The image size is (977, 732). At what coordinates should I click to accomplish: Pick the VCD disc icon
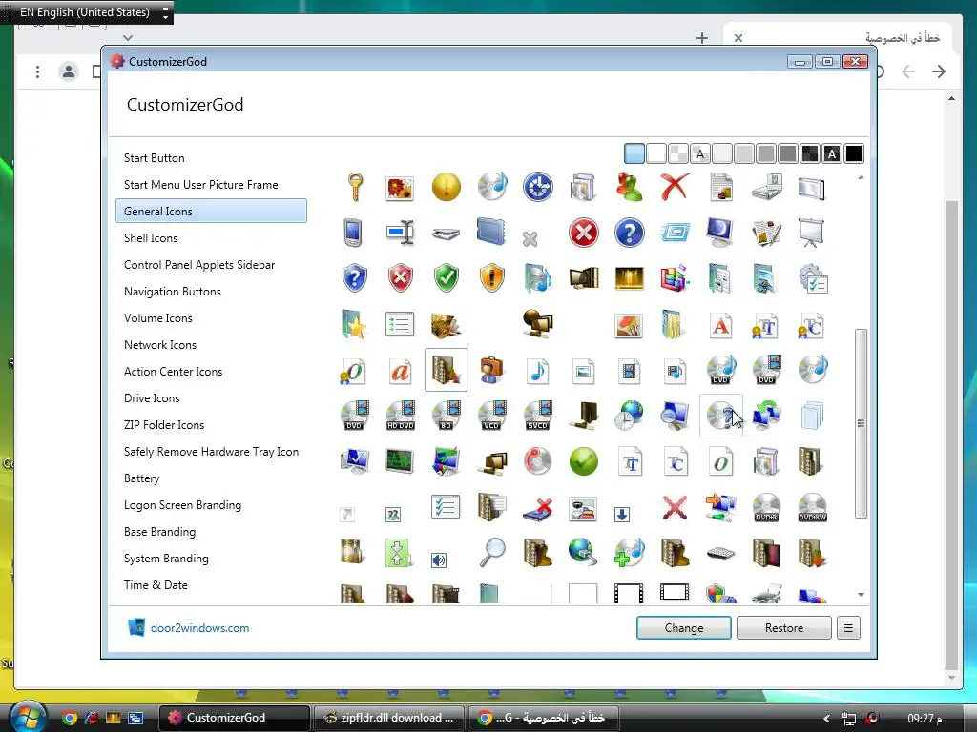491,416
